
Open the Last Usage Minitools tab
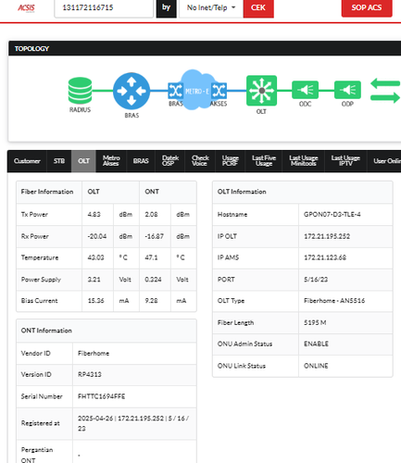304,161
